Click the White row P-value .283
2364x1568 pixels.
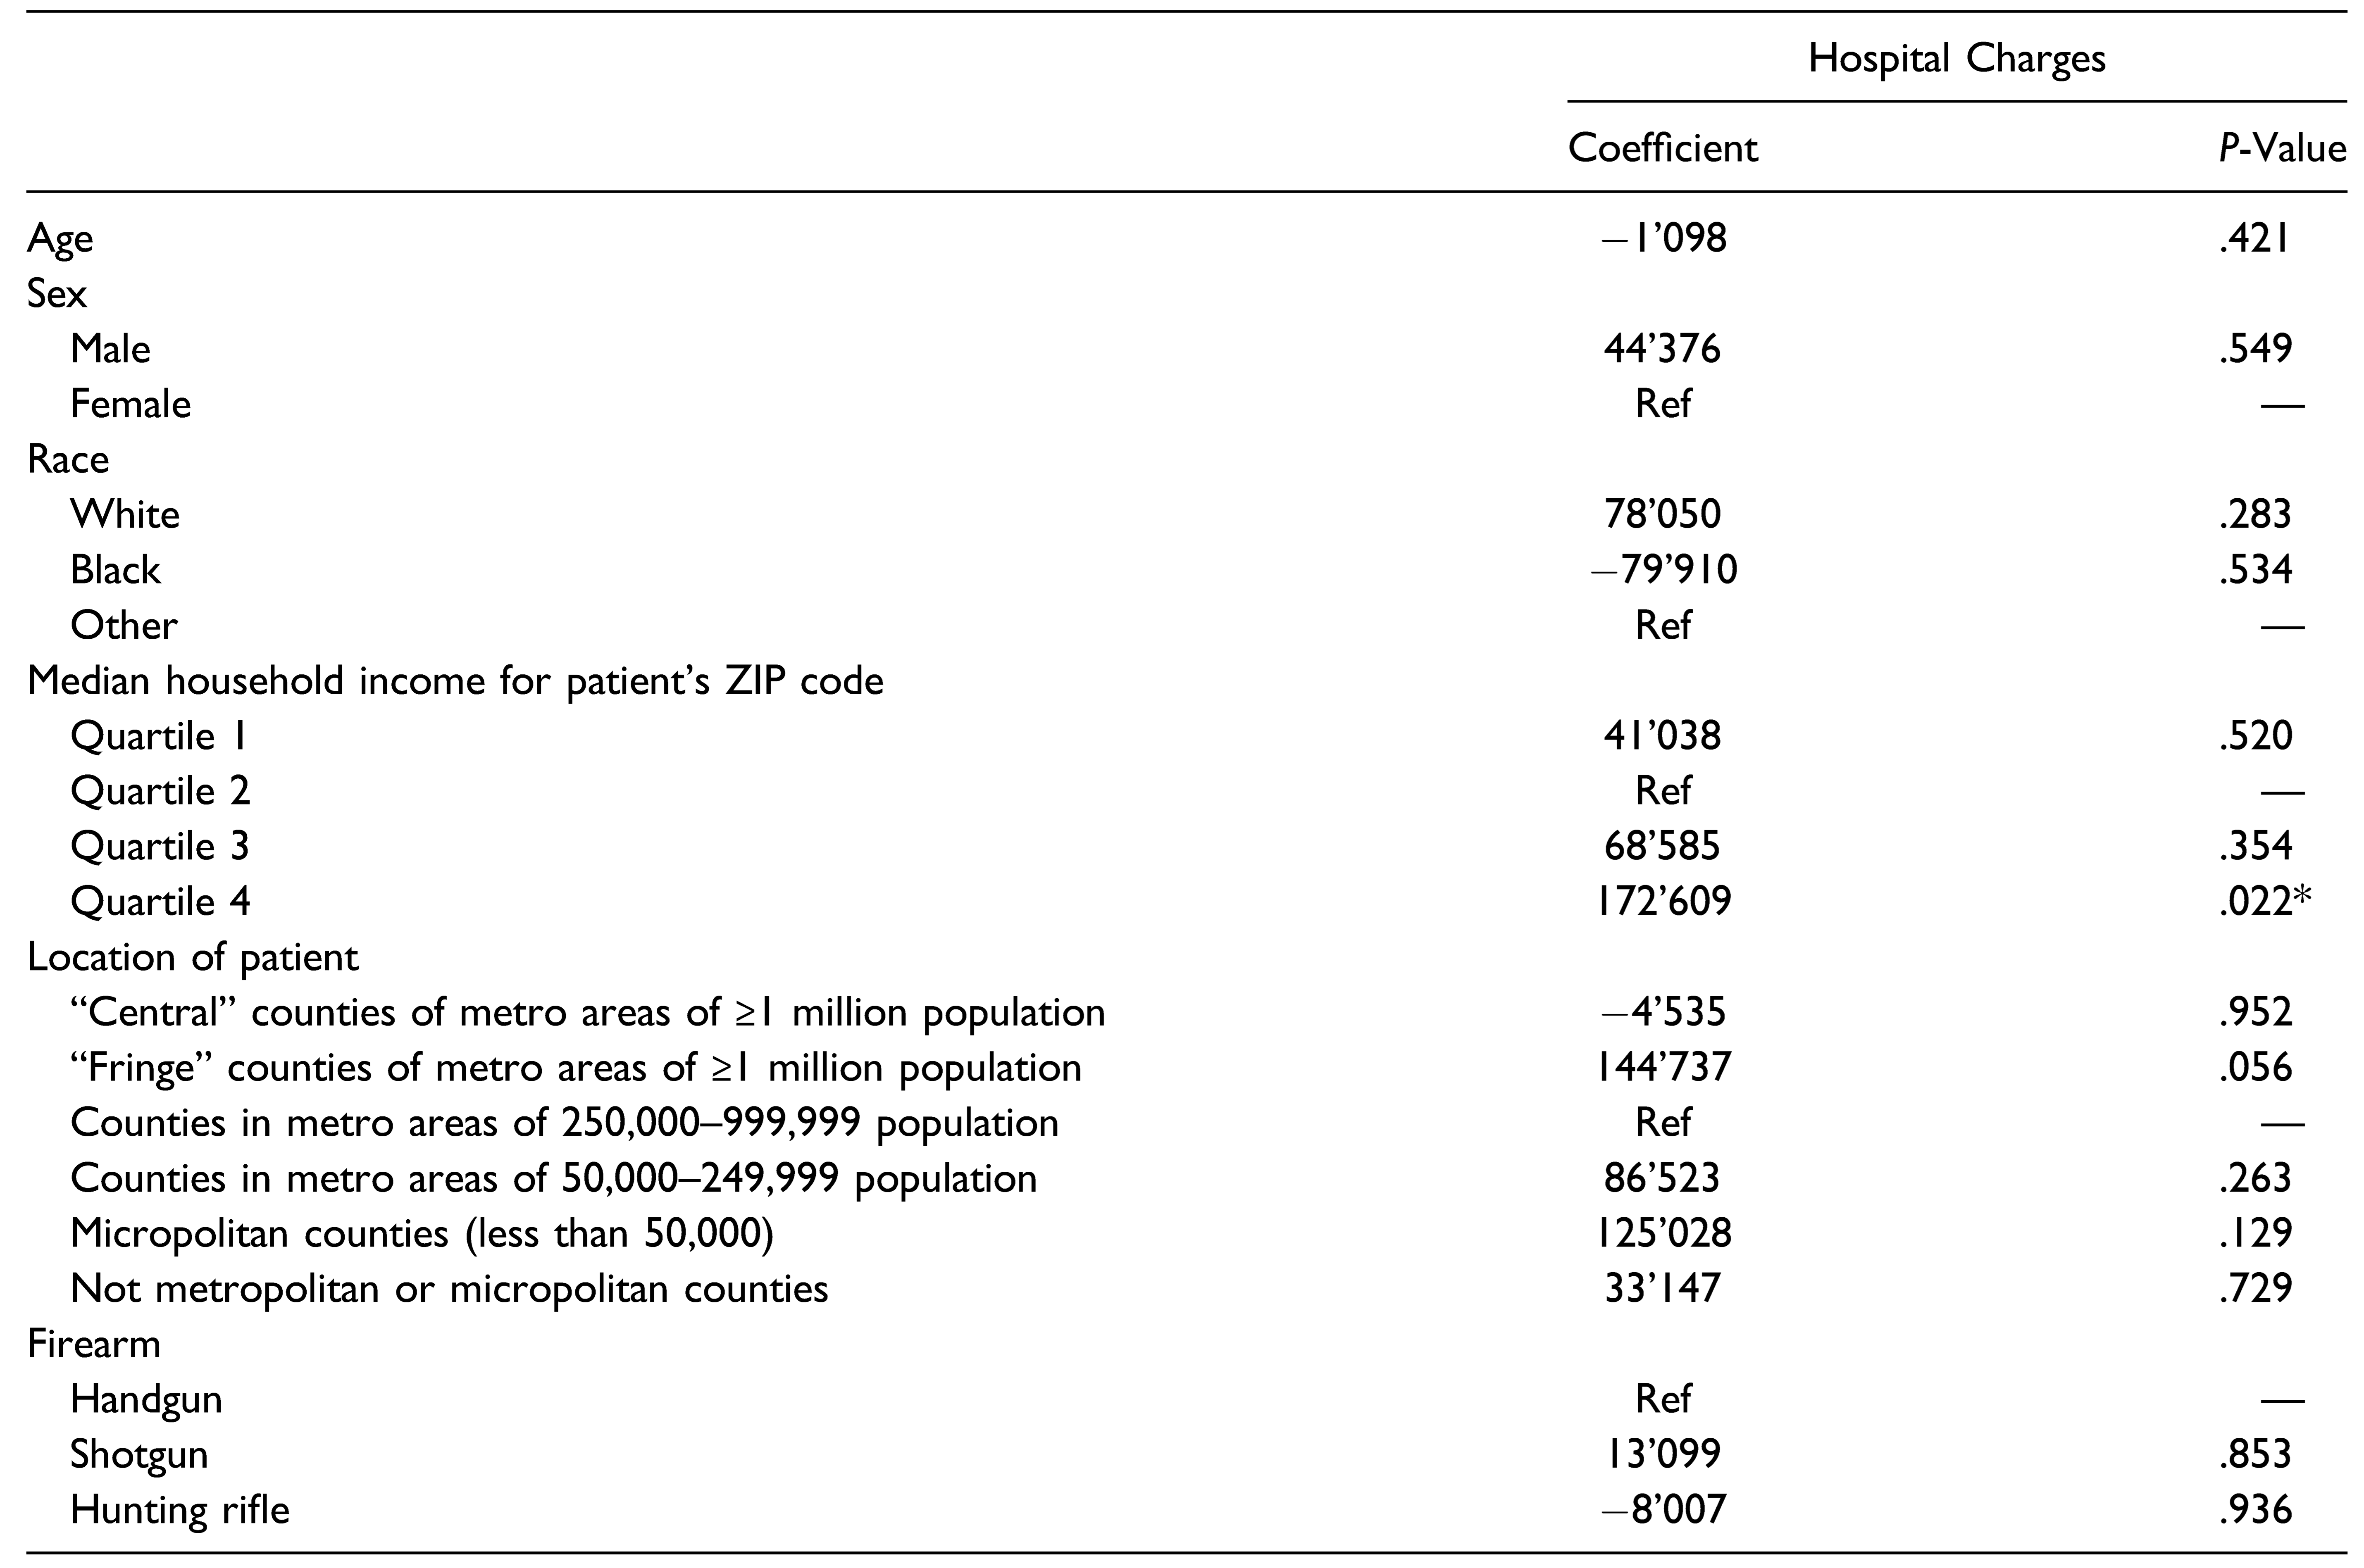click(x=2255, y=514)
